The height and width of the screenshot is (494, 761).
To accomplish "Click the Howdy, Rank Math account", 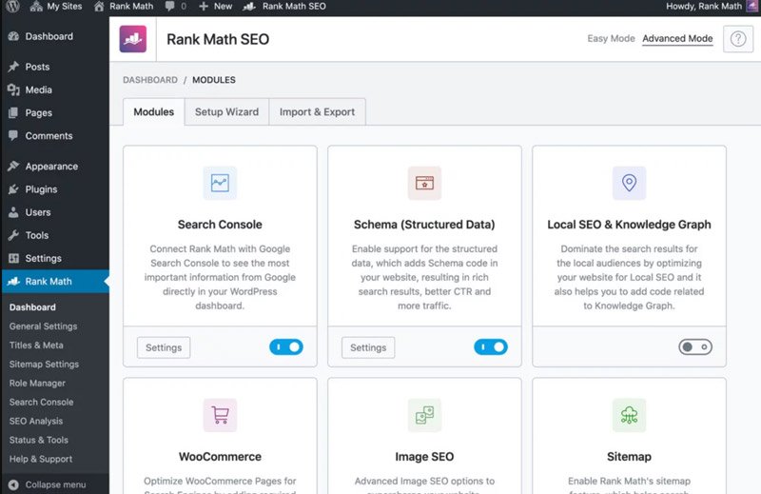I will coord(704,7).
